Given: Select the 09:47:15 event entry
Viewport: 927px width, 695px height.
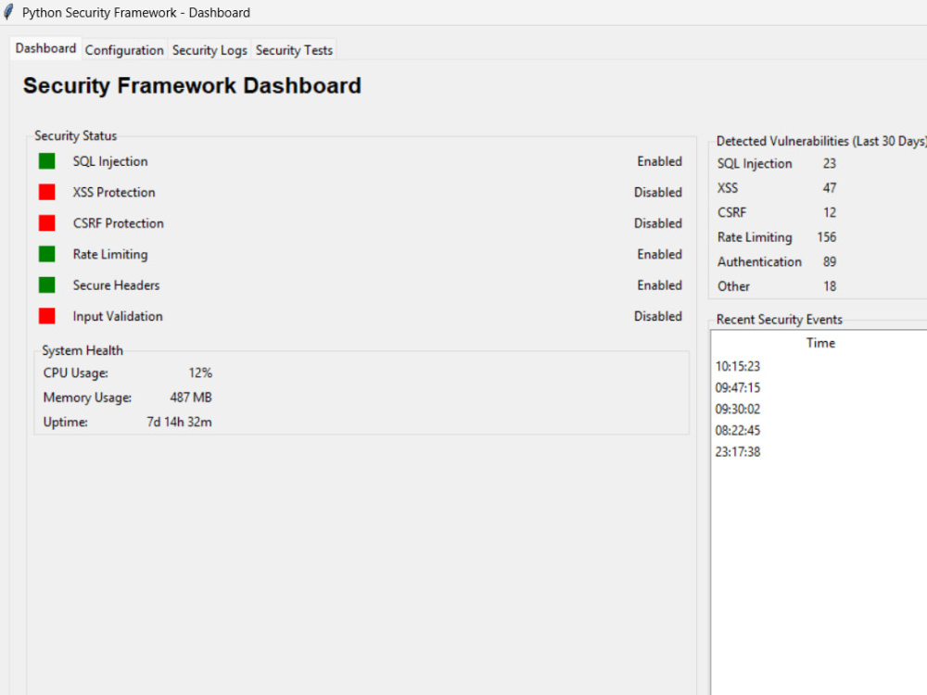Looking at the screenshot, I should 819,387.
